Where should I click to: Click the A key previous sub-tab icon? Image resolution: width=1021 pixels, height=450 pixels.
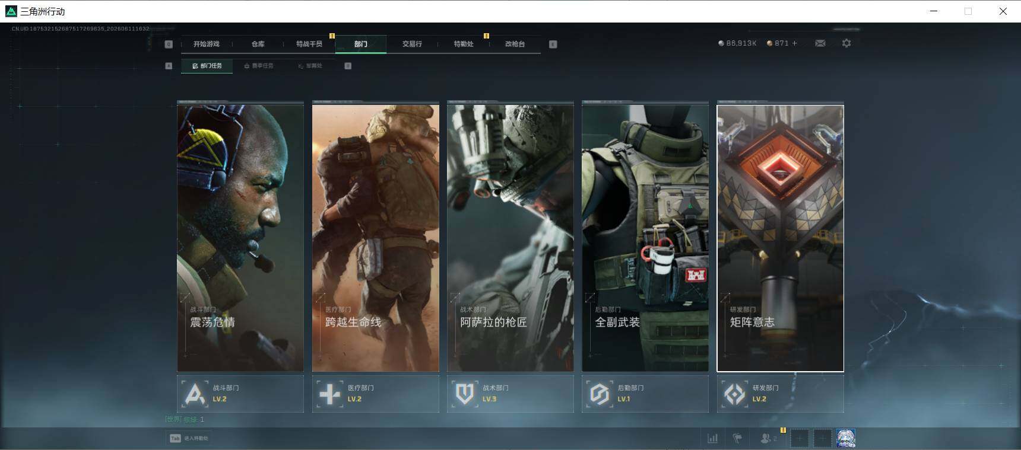pos(169,66)
